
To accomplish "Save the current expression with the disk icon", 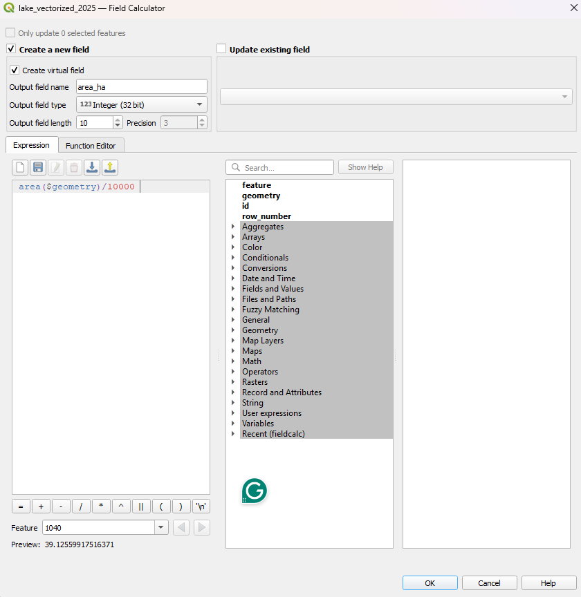I will tap(38, 167).
